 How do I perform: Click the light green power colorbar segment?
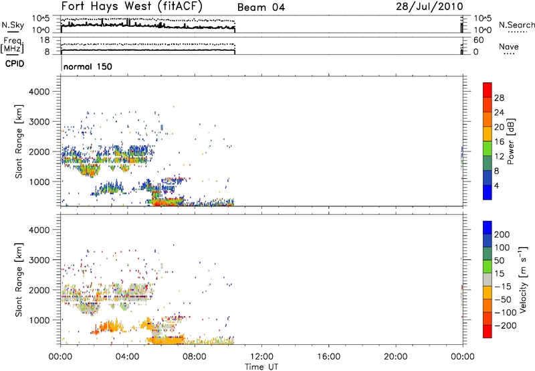pos(488,148)
